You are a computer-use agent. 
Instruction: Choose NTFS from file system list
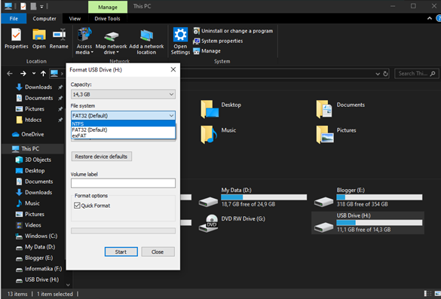(123, 124)
